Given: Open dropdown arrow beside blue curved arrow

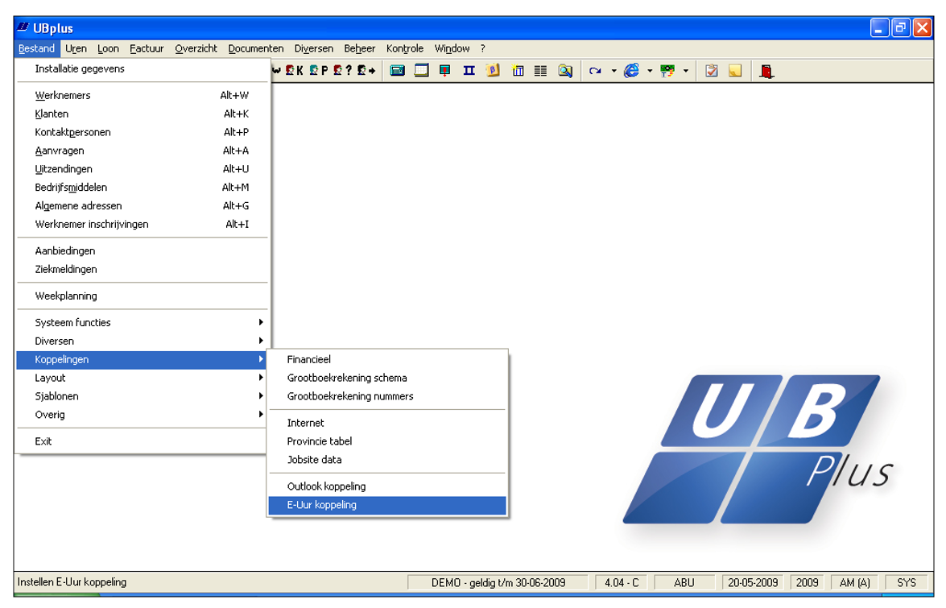Looking at the screenshot, I should pos(613,71).
